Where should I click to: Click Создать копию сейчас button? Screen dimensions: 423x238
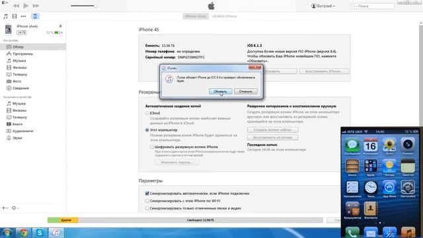tap(272, 130)
